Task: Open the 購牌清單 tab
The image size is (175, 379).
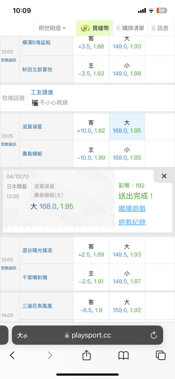Action: point(130,28)
